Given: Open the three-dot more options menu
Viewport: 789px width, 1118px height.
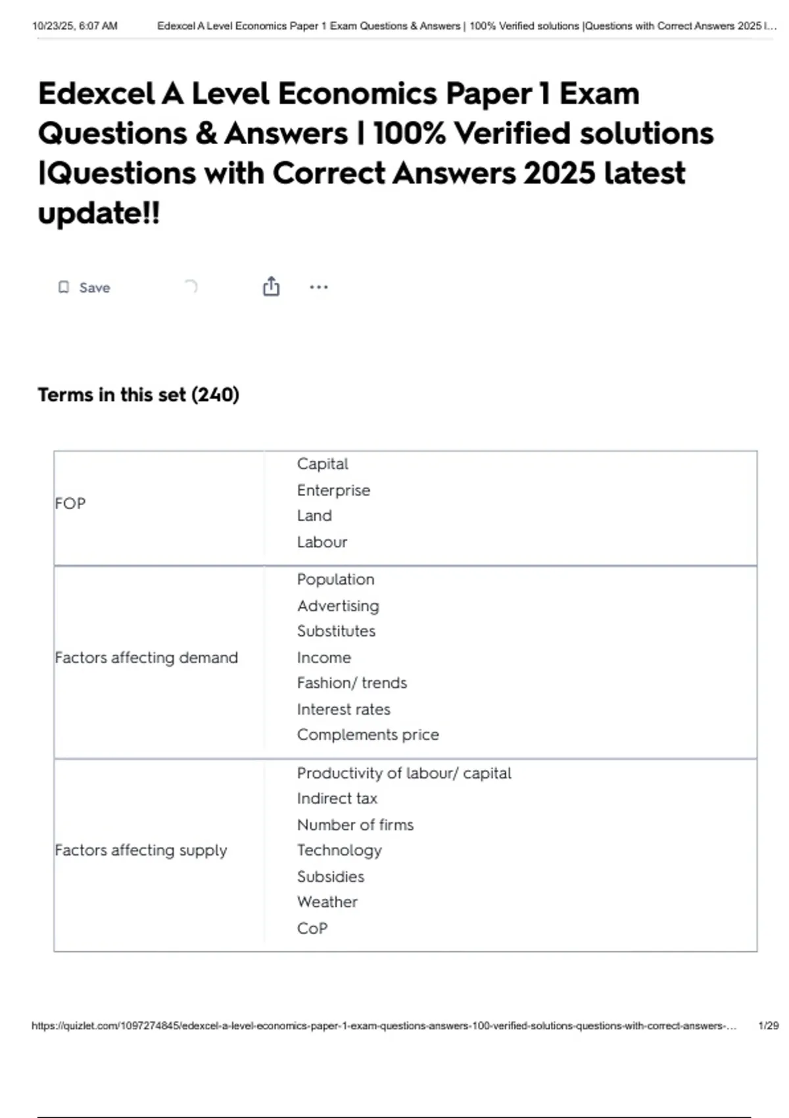Looking at the screenshot, I should [319, 287].
